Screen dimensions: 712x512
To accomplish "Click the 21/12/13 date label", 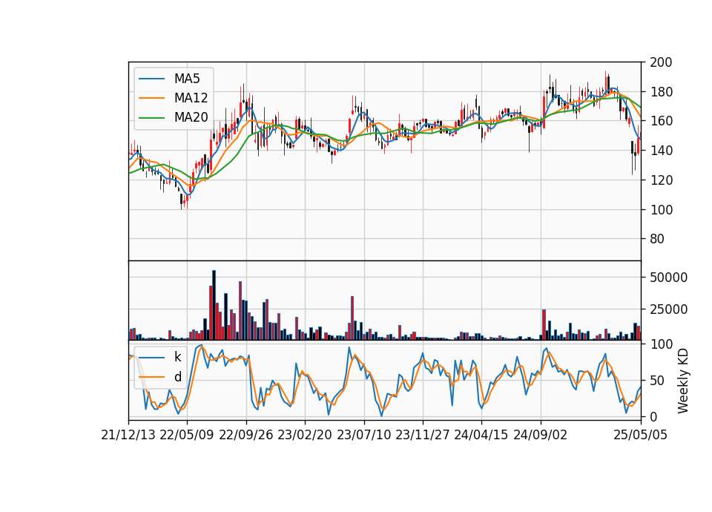I will (x=128, y=436).
